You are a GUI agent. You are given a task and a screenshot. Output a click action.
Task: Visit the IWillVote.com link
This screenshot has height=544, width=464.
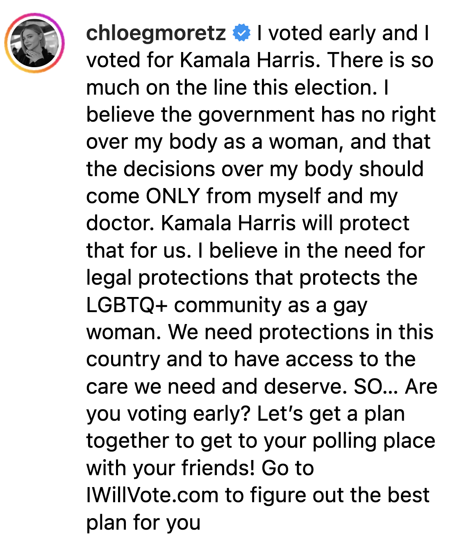coord(152,495)
